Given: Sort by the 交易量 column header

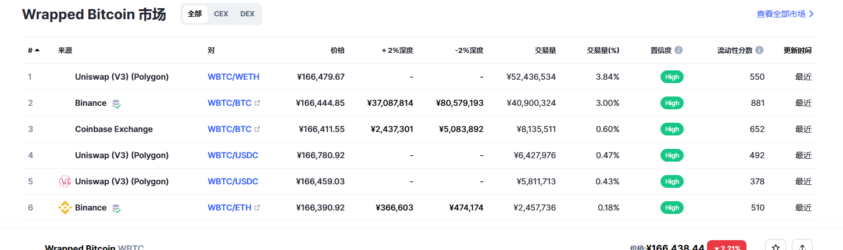Looking at the screenshot, I should [545, 51].
